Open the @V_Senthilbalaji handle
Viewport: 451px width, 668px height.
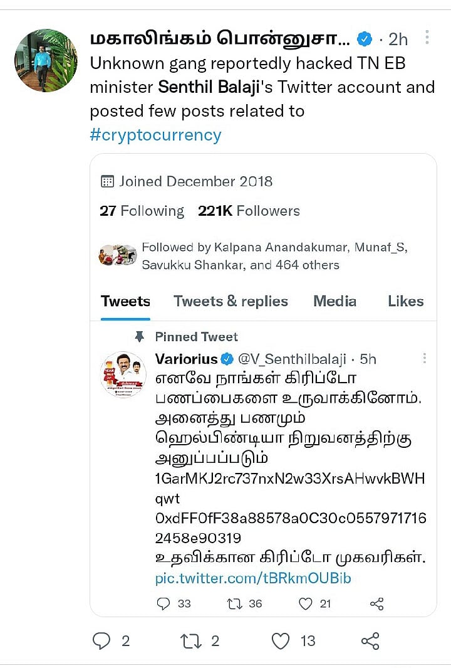coord(292,359)
